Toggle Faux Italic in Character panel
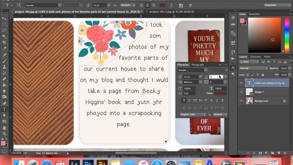 [189, 101]
